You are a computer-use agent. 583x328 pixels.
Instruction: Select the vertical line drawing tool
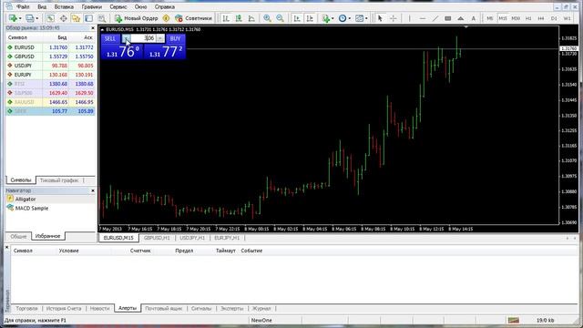(409, 18)
